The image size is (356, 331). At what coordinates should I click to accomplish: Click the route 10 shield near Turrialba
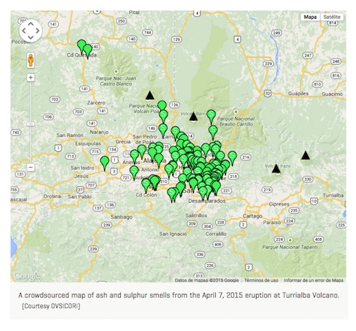[314, 201]
